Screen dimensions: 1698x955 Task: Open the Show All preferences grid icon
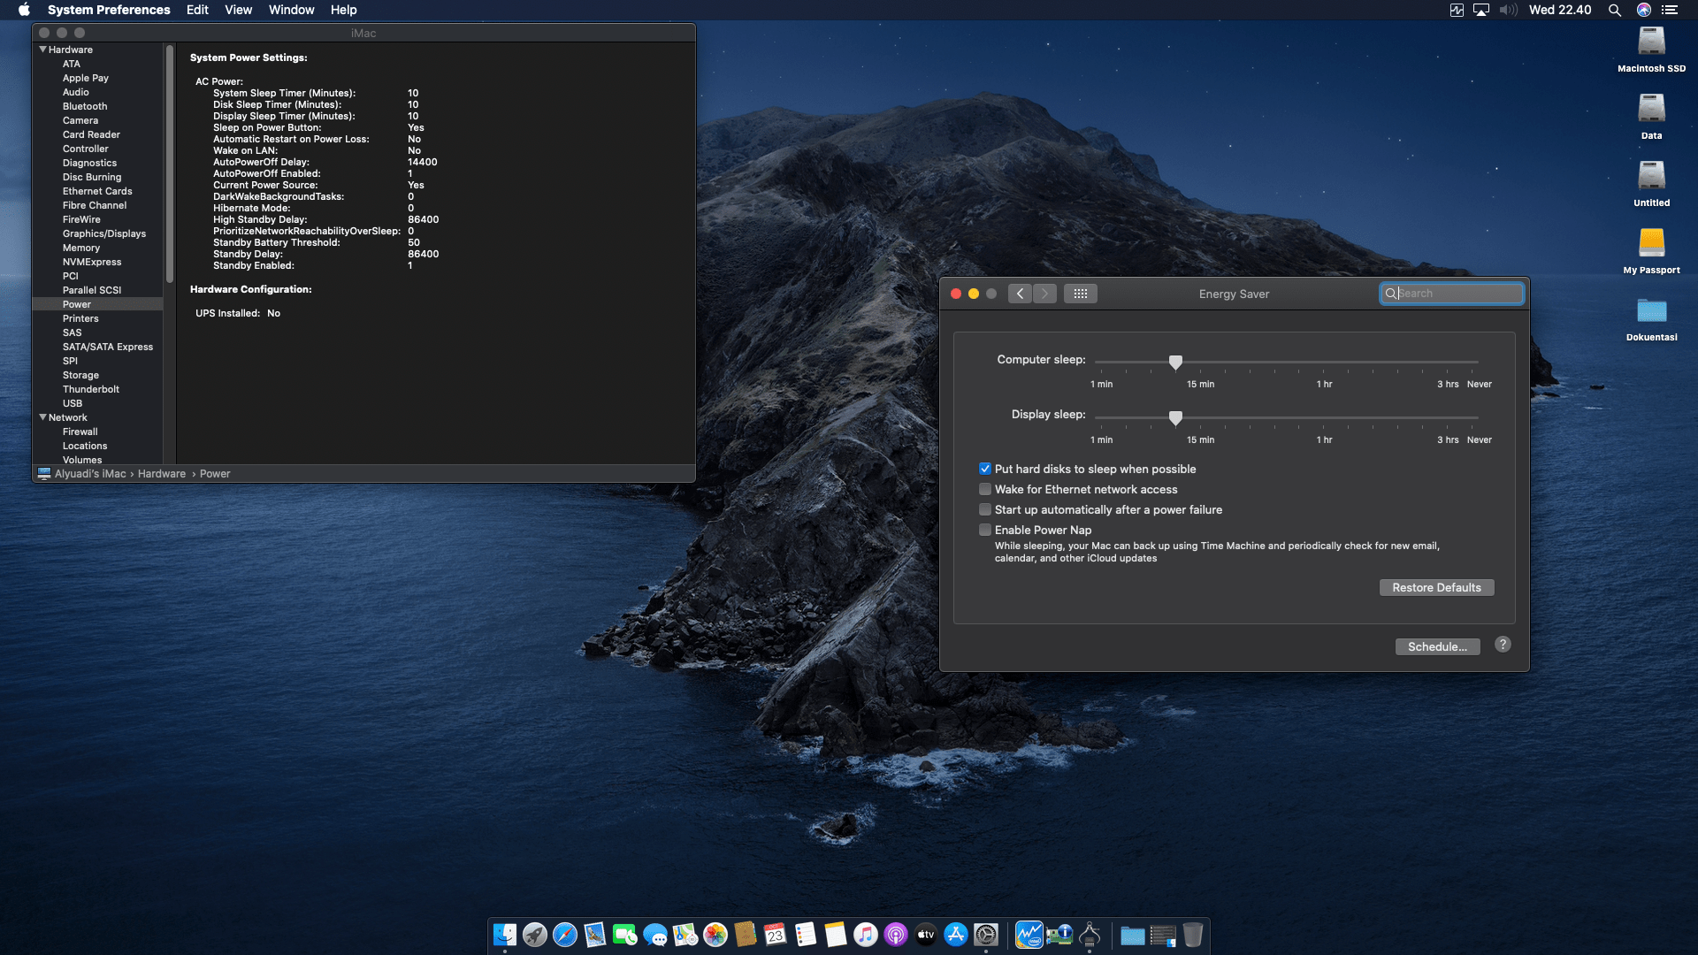[x=1081, y=293]
